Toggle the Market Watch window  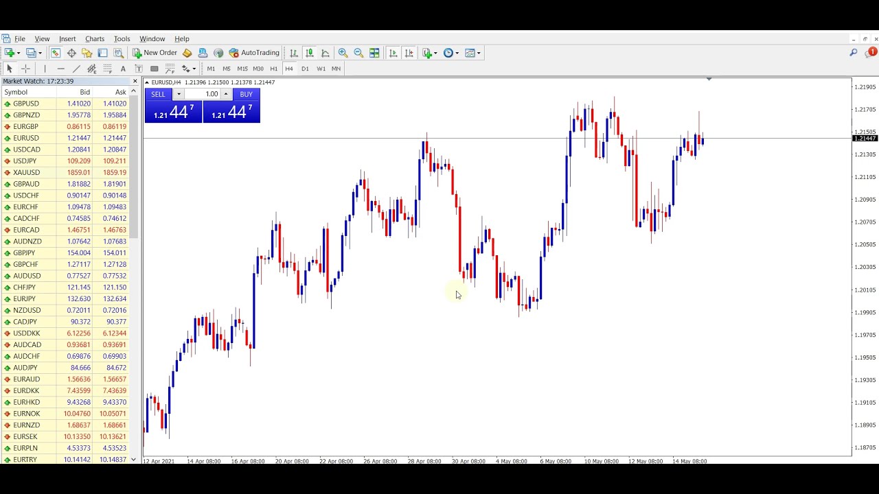[56, 53]
